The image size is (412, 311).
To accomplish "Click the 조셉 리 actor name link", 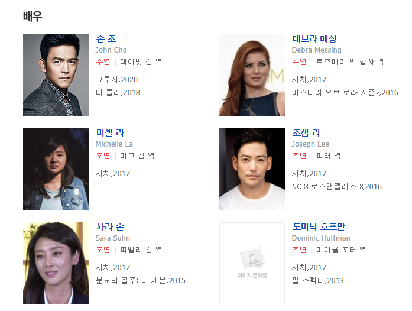I will tap(306, 133).
